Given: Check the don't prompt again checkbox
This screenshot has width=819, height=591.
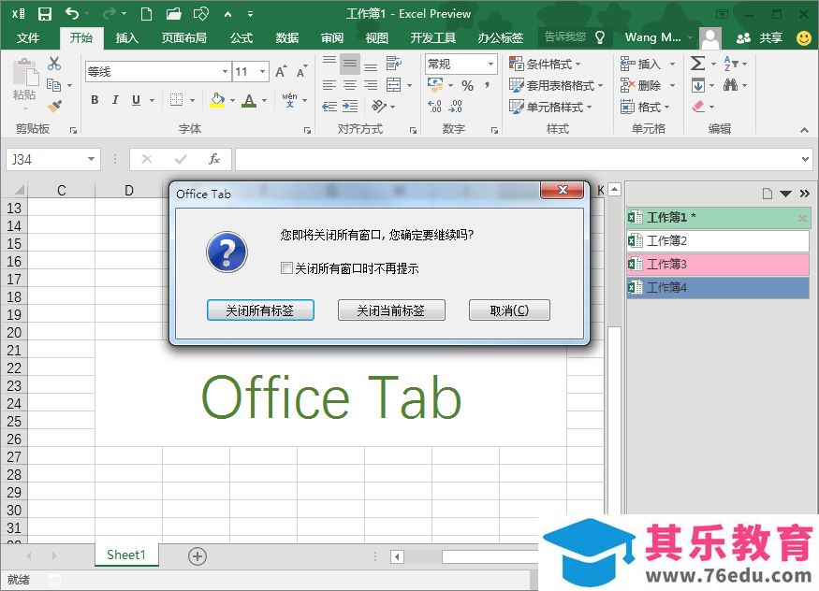Looking at the screenshot, I should click(286, 268).
